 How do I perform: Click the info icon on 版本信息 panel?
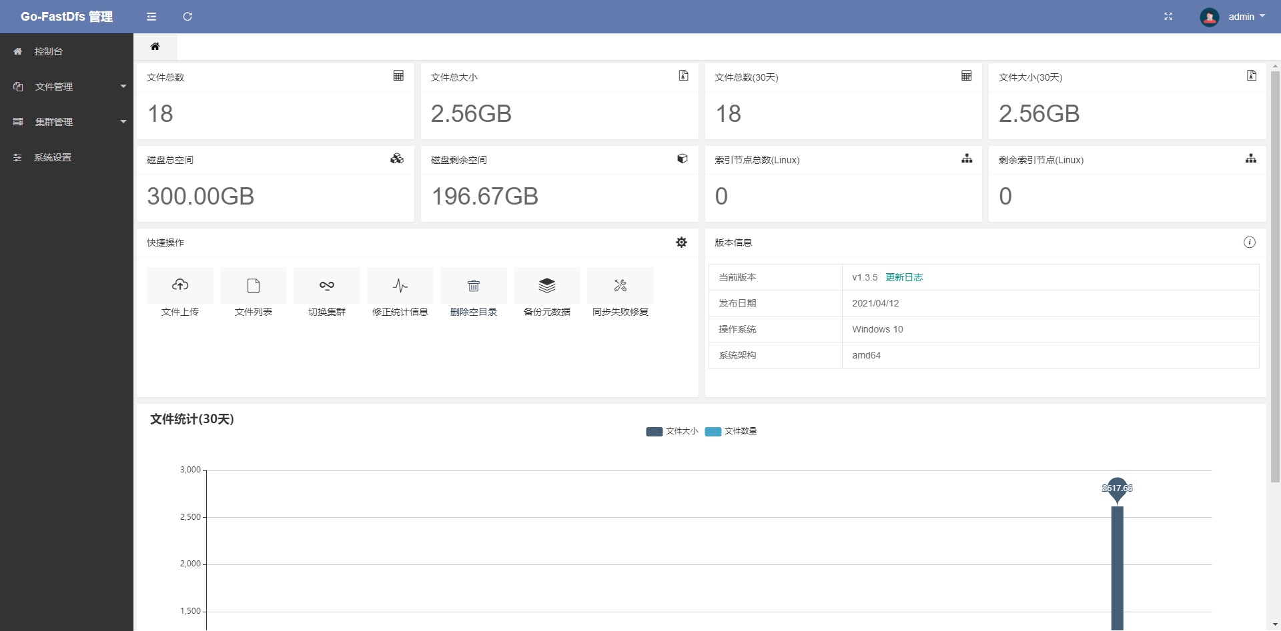[x=1250, y=242]
